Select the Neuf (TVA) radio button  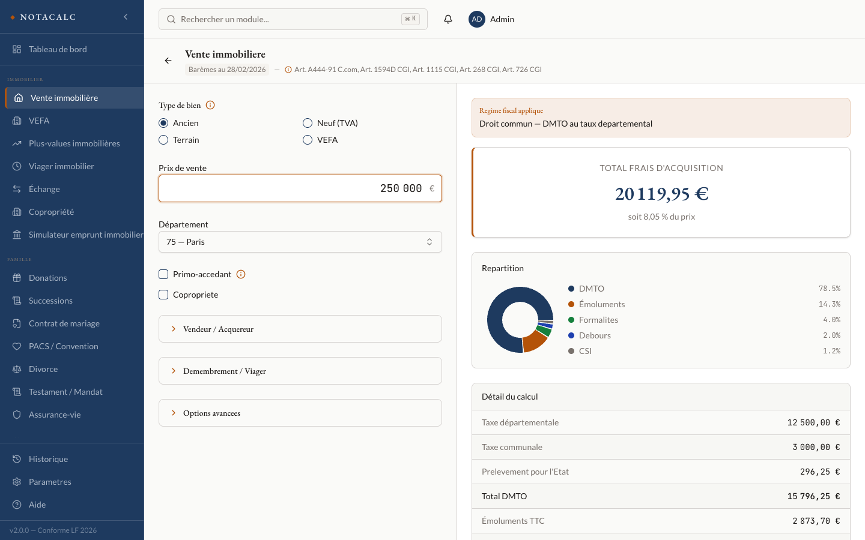coord(308,123)
